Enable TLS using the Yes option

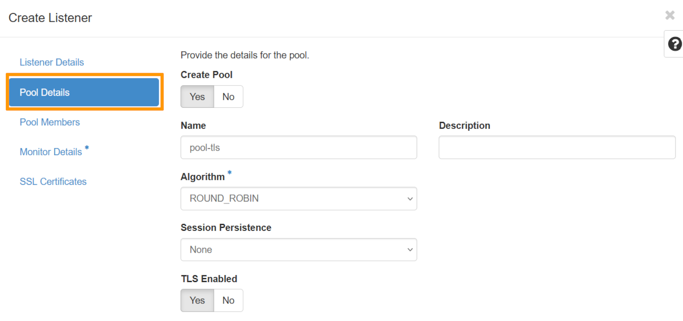[x=197, y=300]
